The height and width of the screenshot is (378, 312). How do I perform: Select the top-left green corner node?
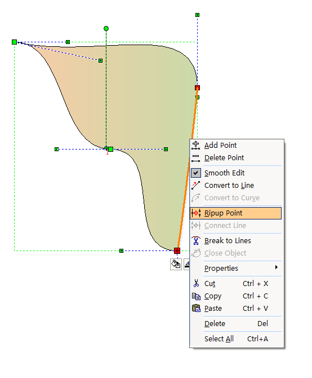coord(15,42)
